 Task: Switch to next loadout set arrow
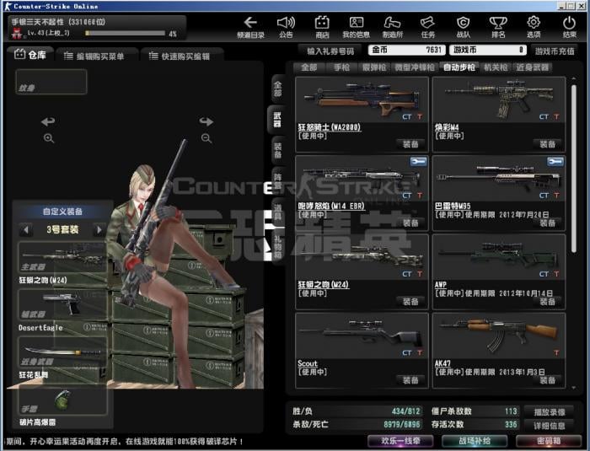tap(99, 229)
